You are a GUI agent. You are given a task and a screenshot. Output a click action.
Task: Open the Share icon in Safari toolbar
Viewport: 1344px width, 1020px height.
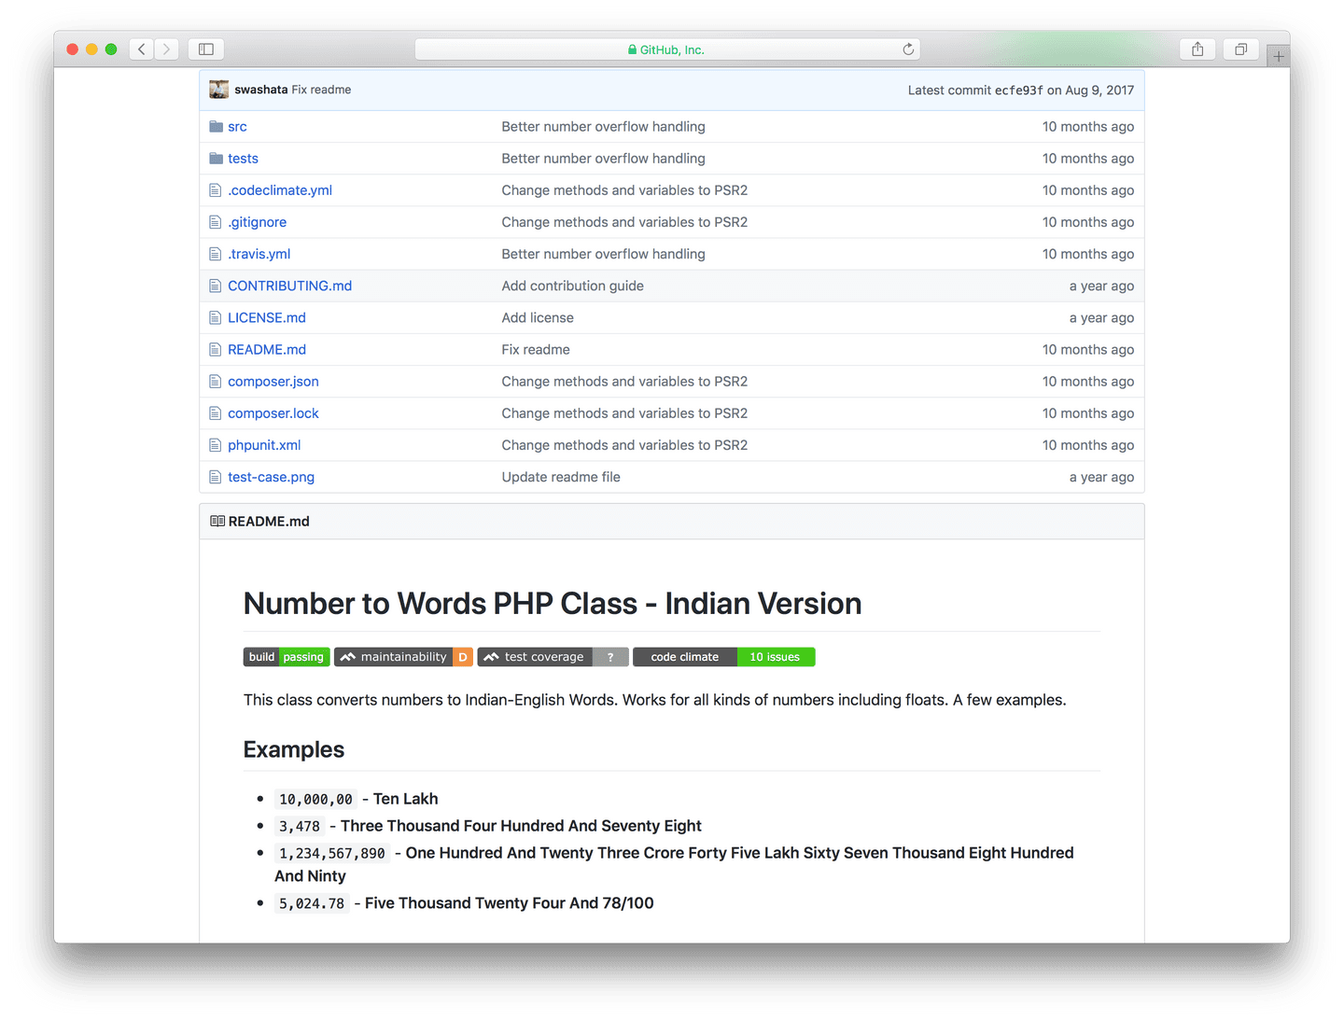pyautogui.click(x=1197, y=49)
